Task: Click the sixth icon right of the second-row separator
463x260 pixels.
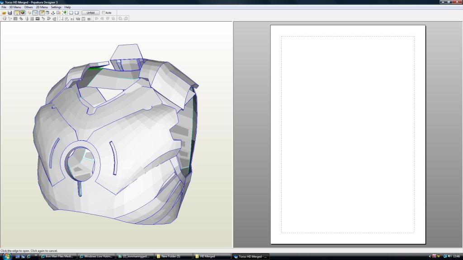Action: (x=89, y=19)
